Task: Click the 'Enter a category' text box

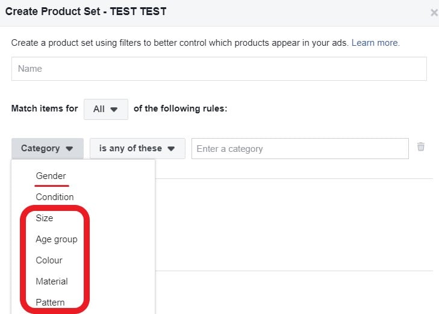Action: [x=300, y=149]
